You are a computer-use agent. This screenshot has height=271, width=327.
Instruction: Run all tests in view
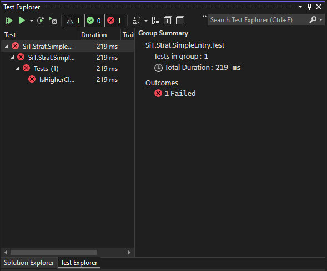point(9,21)
